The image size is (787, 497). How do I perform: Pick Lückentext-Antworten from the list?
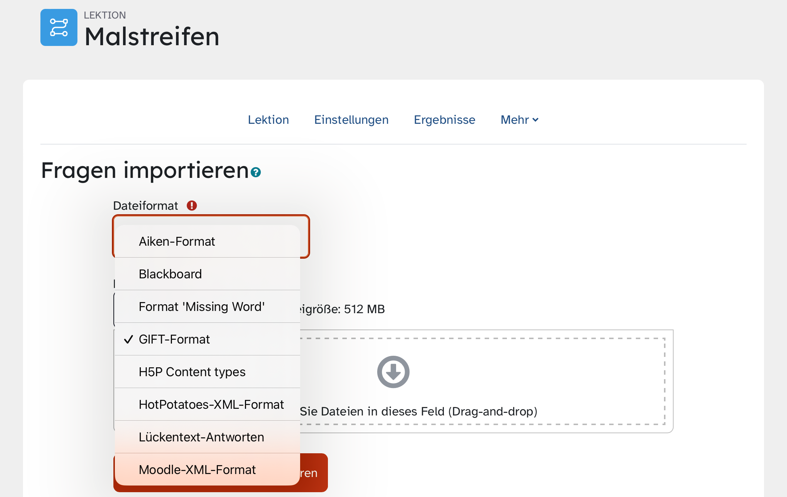click(x=201, y=437)
